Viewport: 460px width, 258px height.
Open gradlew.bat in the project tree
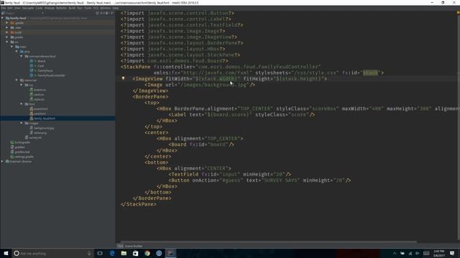[x=22, y=152]
